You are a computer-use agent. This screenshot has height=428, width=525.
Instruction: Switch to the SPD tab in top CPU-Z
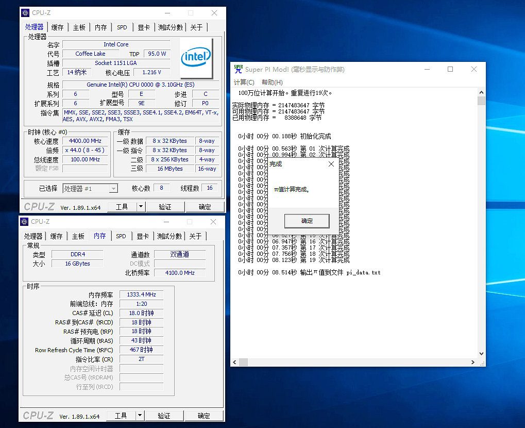(x=122, y=27)
